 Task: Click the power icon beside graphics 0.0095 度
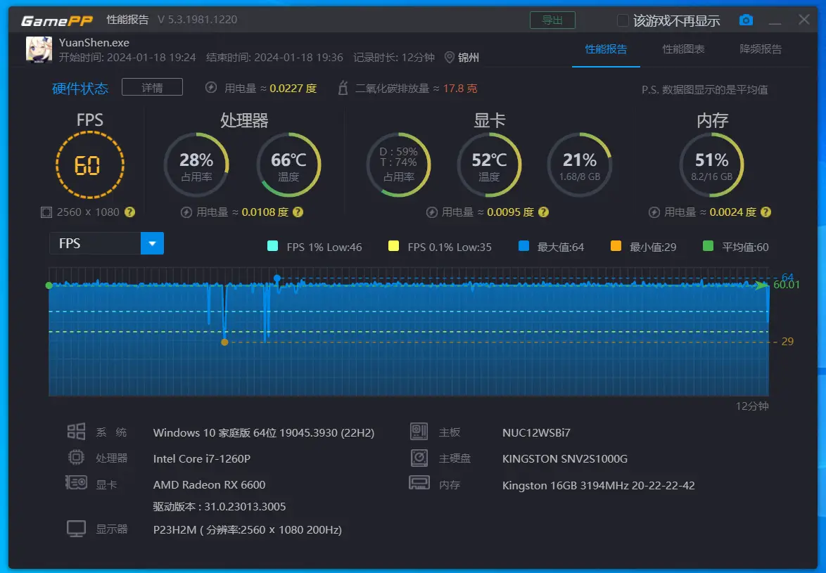tap(431, 212)
